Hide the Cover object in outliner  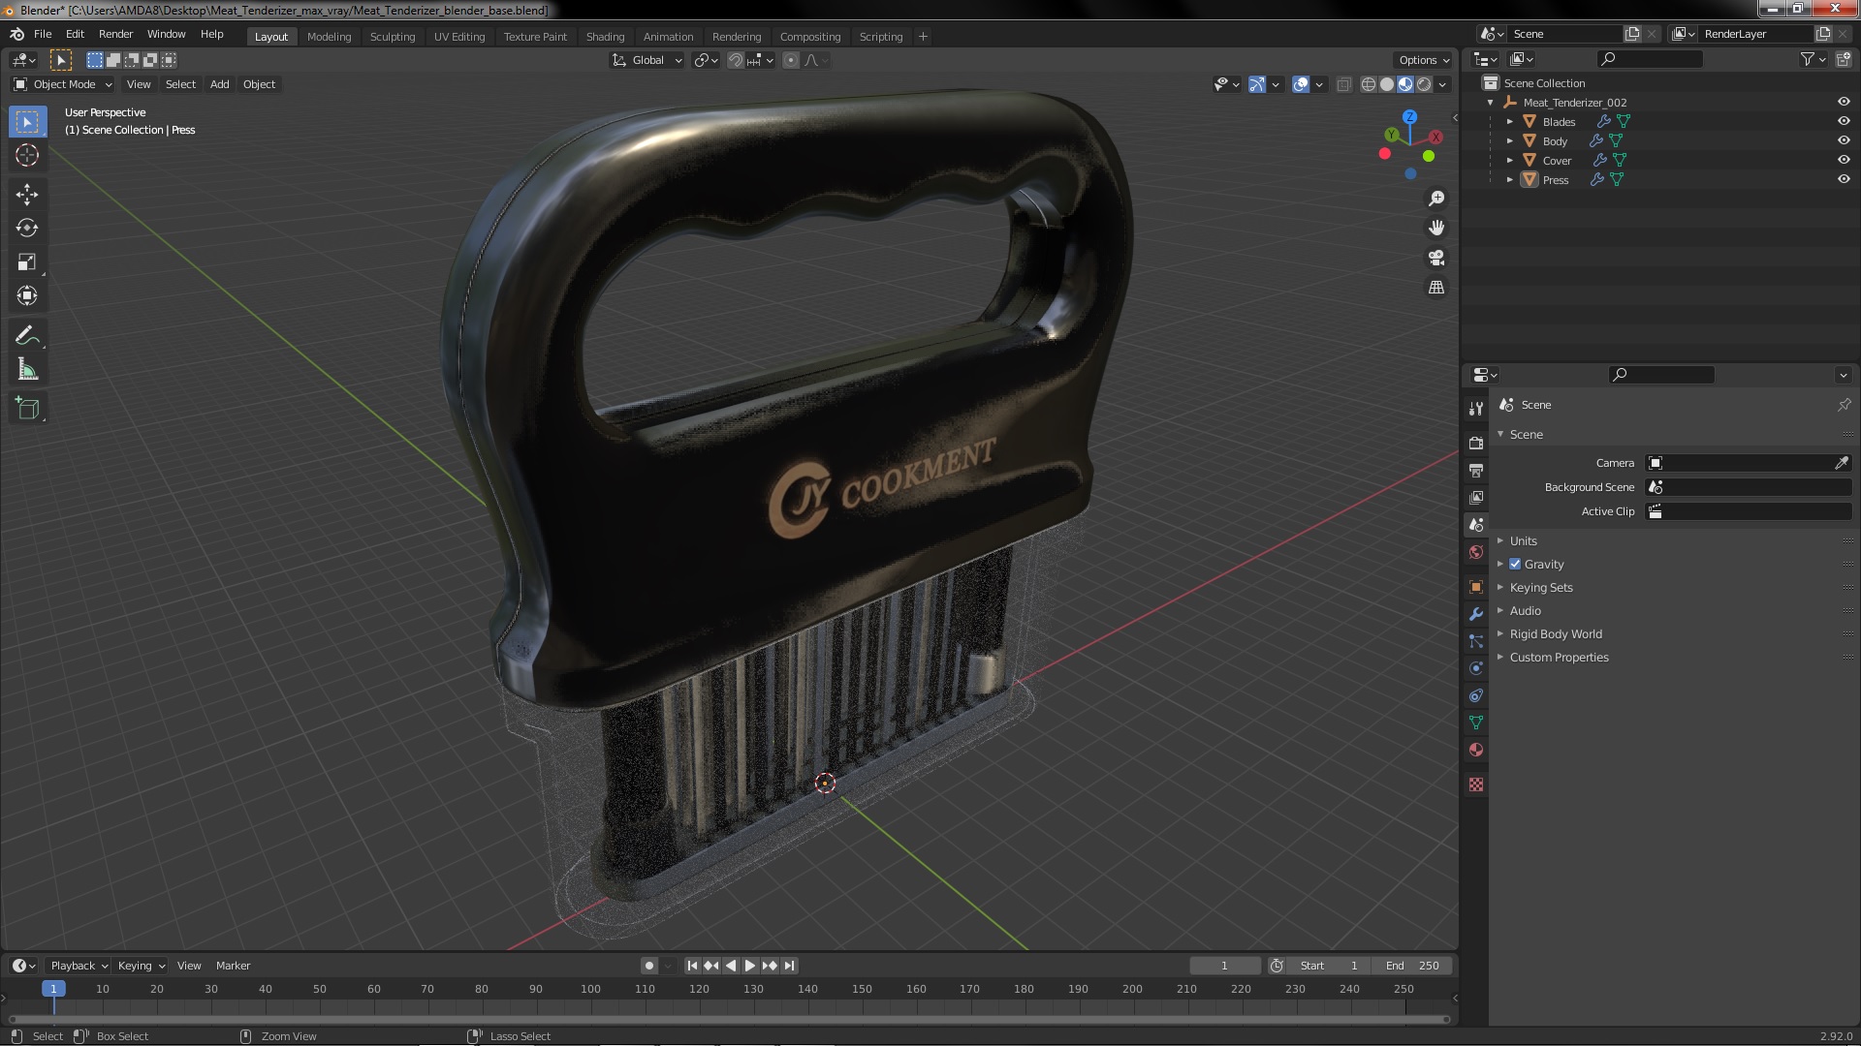pyautogui.click(x=1844, y=160)
